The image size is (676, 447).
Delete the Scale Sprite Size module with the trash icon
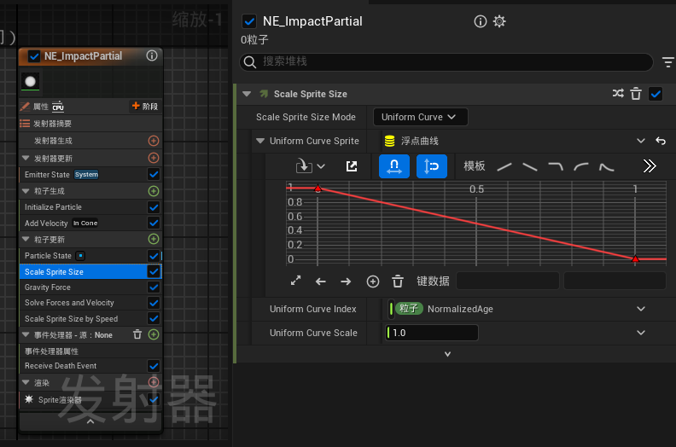point(636,94)
